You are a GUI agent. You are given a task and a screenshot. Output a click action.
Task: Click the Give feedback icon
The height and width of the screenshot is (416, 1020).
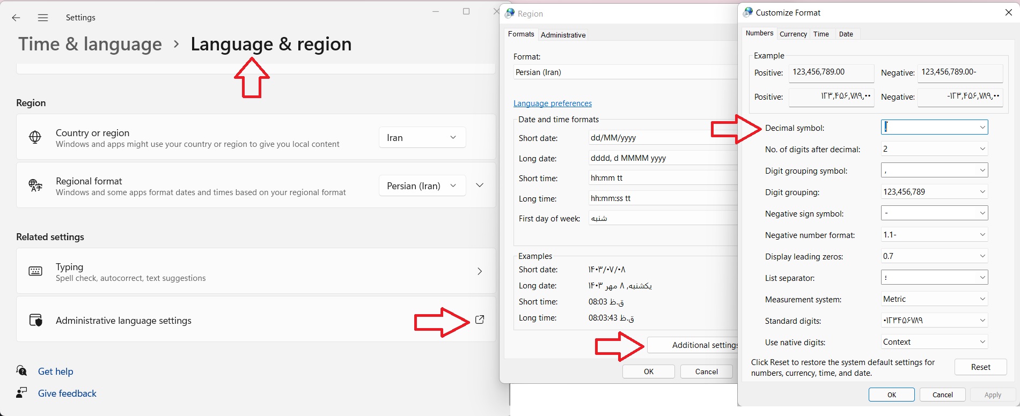pos(21,393)
